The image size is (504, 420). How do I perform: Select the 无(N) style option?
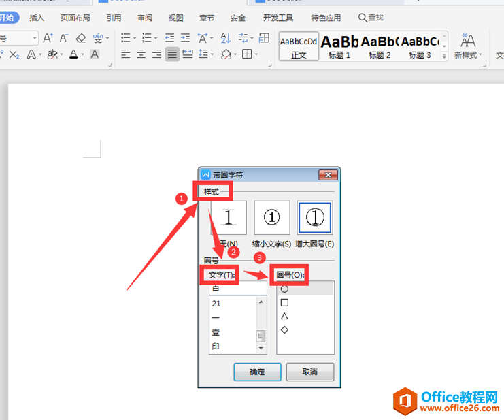click(x=229, y=218)
